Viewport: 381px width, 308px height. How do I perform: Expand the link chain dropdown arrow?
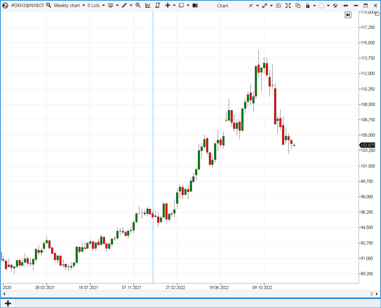271,5
